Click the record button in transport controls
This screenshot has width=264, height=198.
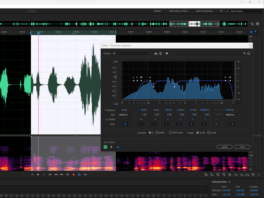click(x=73, y=175)
